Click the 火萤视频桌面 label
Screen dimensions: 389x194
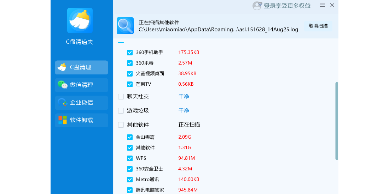click(150, 74)
